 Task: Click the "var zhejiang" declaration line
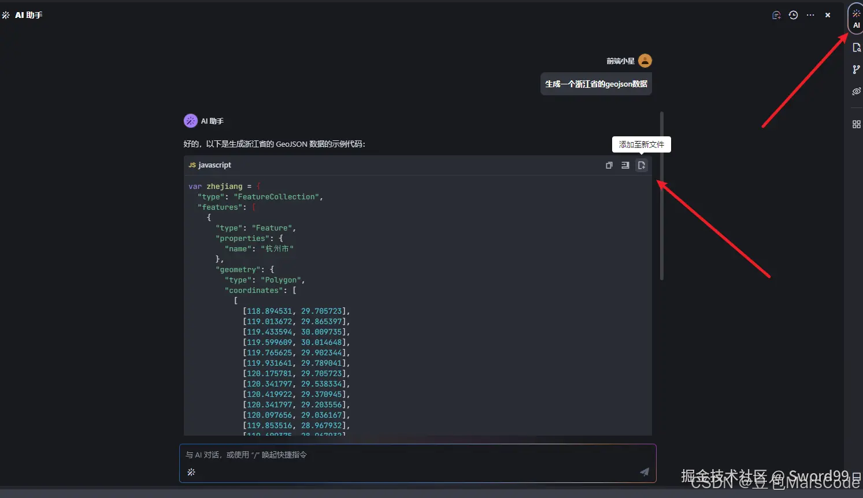pos(224,187)
